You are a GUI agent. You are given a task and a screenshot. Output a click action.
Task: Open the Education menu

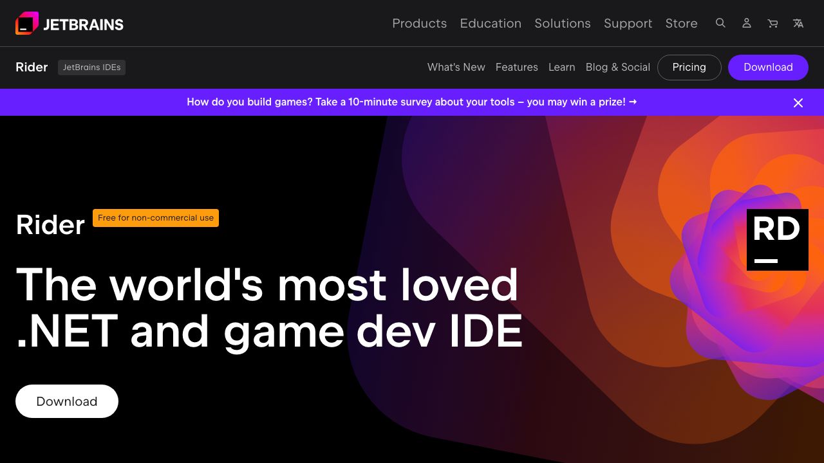pyautogui.click(x=491, y=23)
